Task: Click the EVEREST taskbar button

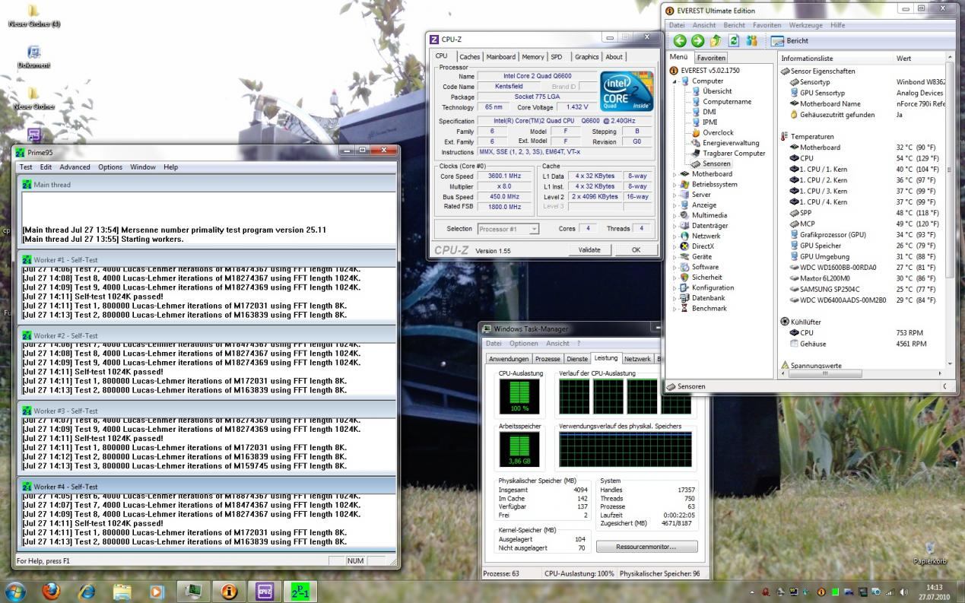Action: [229, 591]
